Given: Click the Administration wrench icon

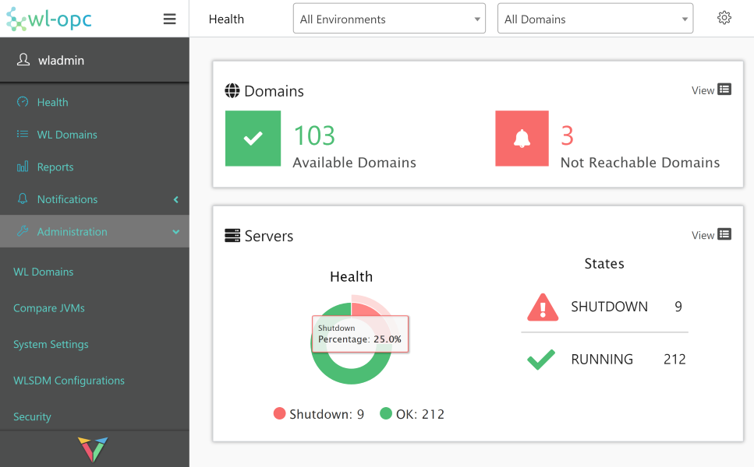Looking at the screenshot, I should 23,231.
